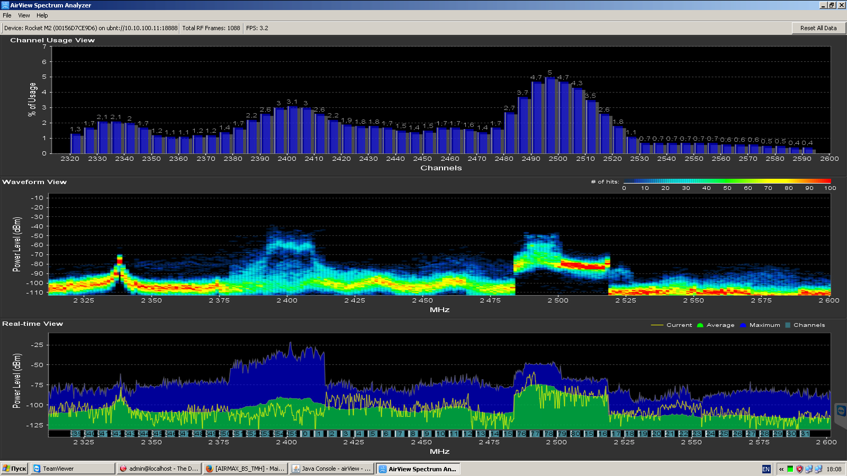
Task: Open the File menu
Action: [x=7, y=15]
